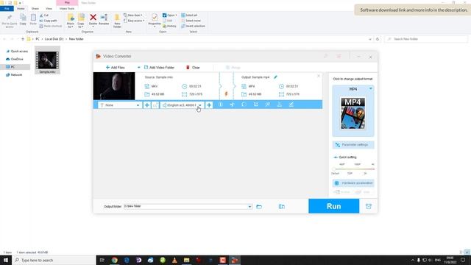This screenshot has height=265, width=471.
Task: Open the effects wand tool
Action: (268, 105)
